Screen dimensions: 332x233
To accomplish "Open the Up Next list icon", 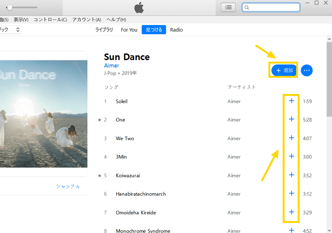I will click(x=228, y=7).
